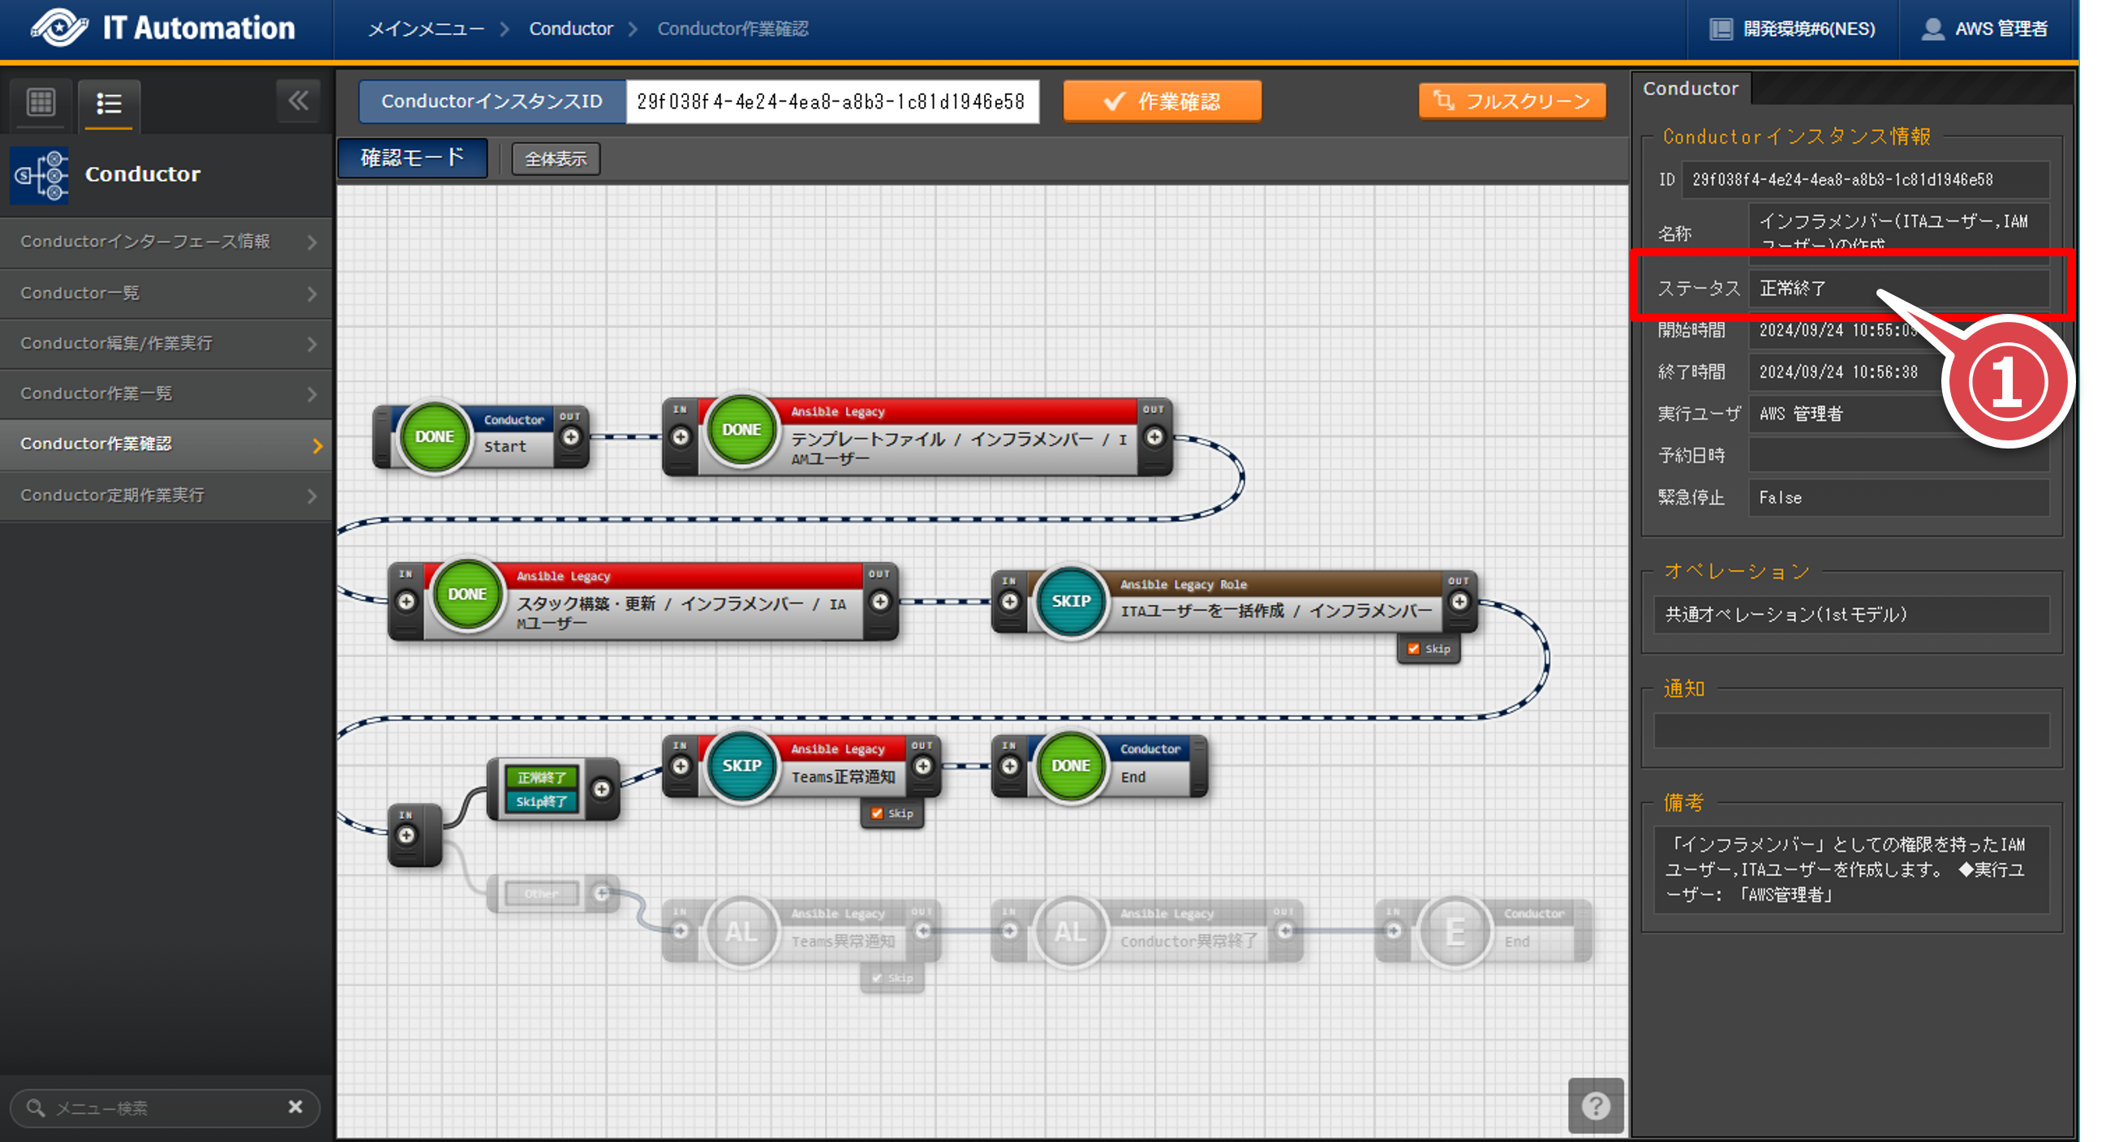Click the 開発環境#6(NES) workspace icon
The height and width of the screenshot is (1142, 2119).
(1721, 28)
